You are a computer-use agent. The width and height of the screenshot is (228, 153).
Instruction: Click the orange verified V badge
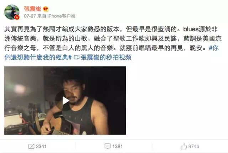coord(17,17)
